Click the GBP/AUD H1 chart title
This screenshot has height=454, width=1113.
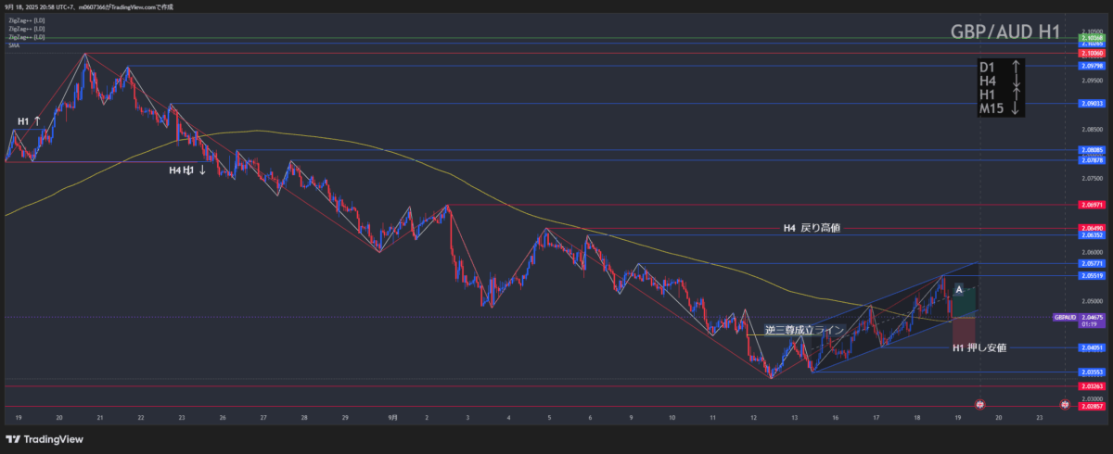click(x=1005, y=32)
